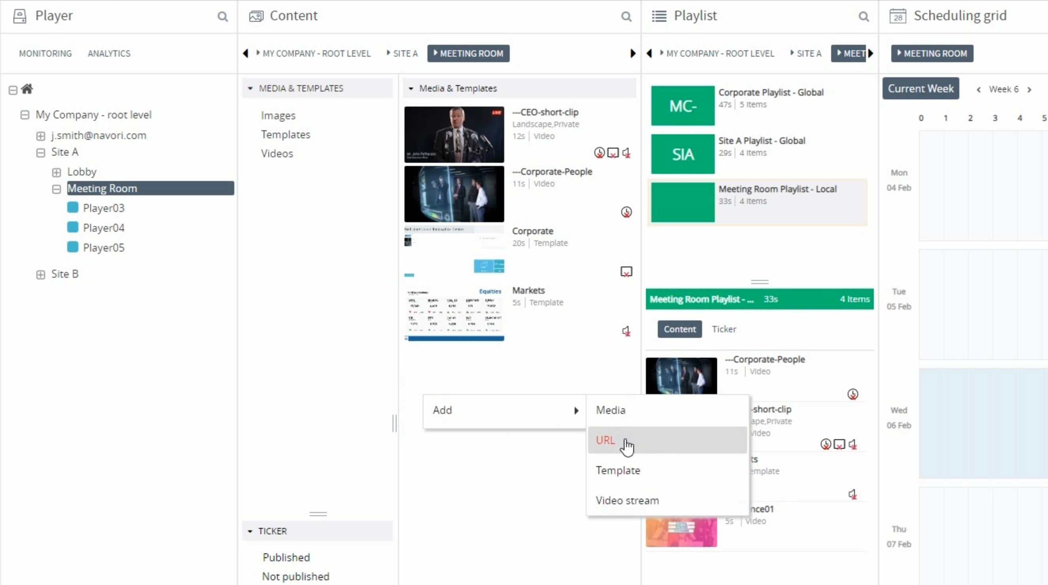
Task: Toggle the display icon on short-clip in playlist
Action: 839,444
